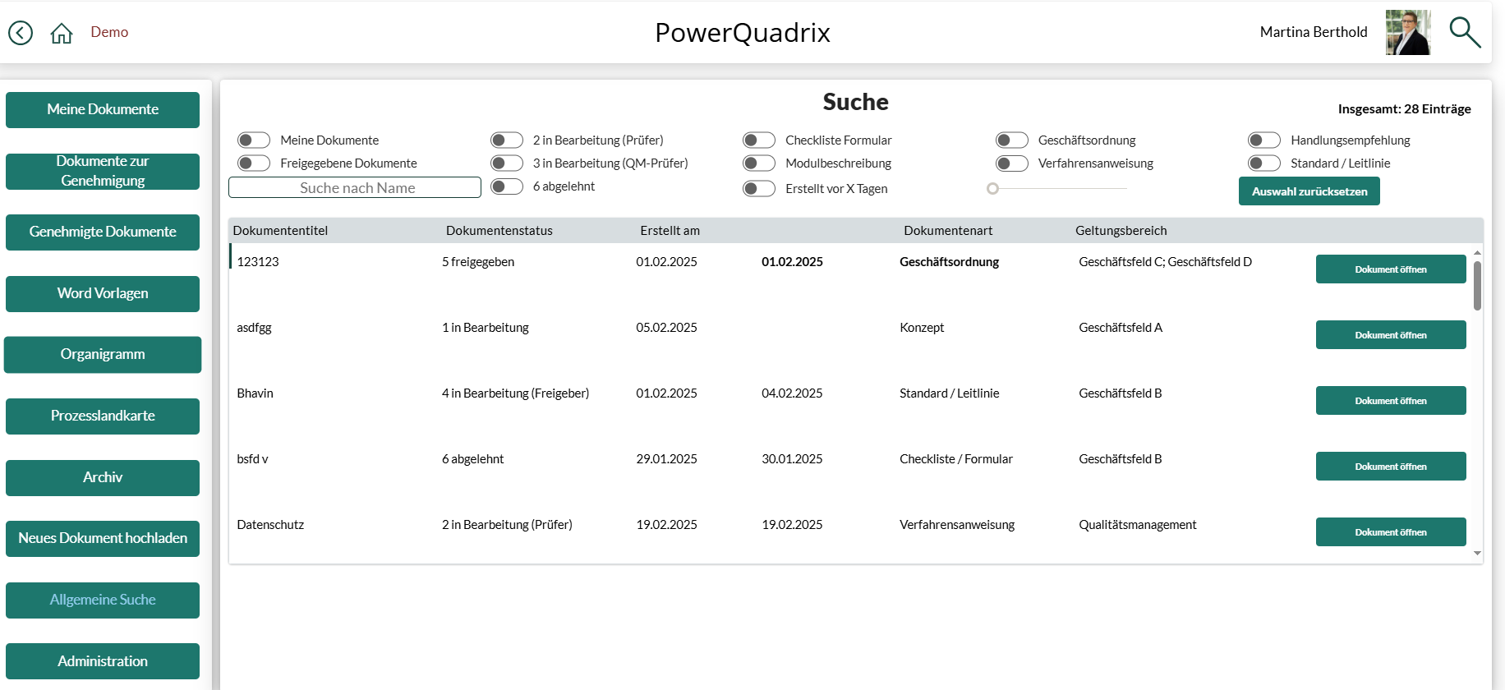Open the Organigramm page

(x=103, y=355)
